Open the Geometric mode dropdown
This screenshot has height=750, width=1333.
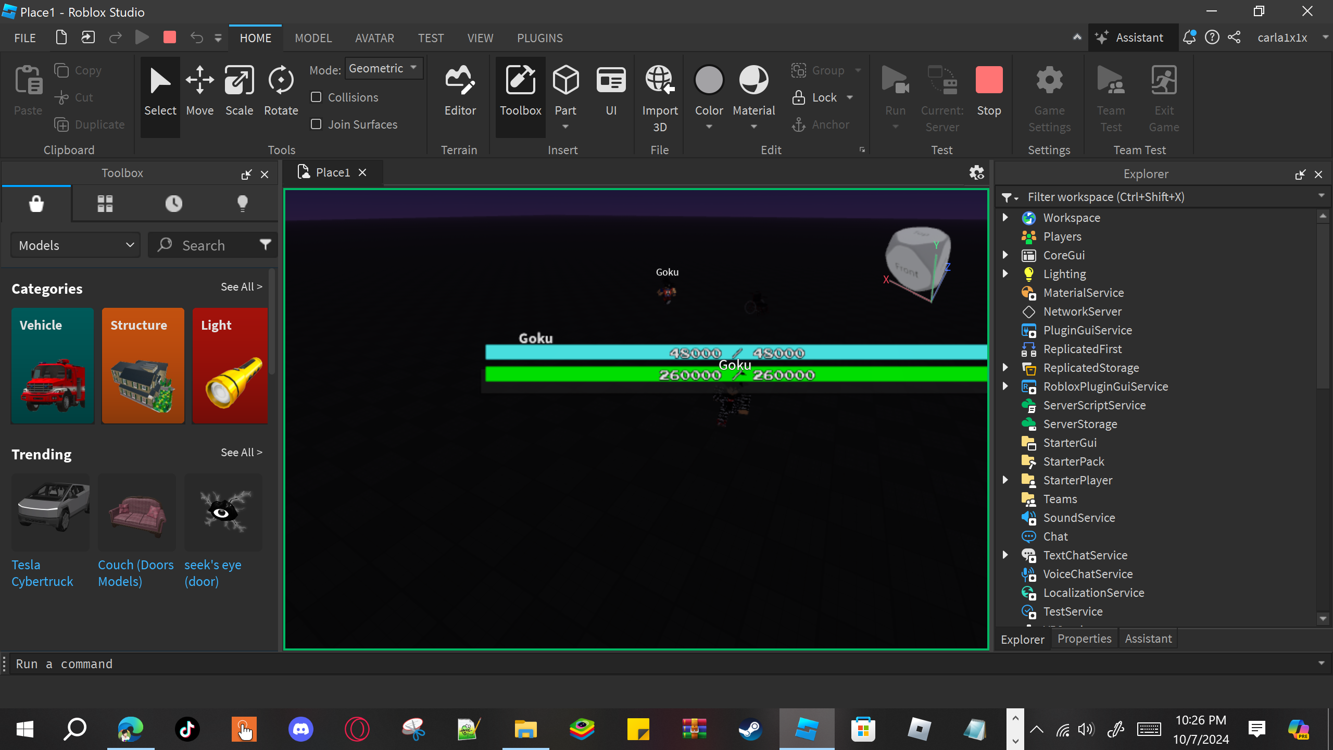point(384,69)
